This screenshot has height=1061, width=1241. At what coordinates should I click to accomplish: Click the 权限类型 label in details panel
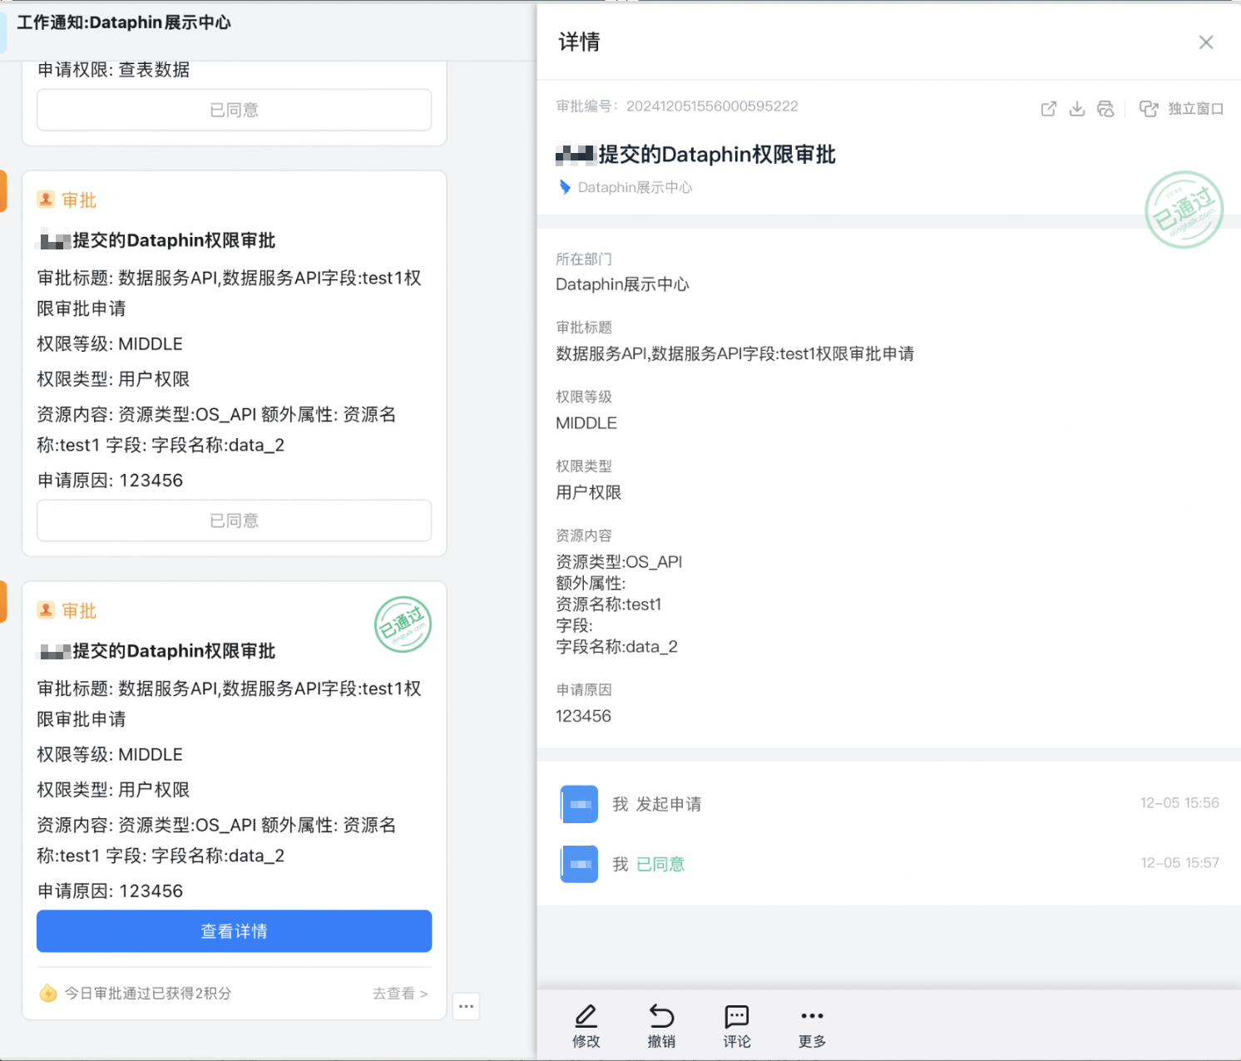[584, 466]
